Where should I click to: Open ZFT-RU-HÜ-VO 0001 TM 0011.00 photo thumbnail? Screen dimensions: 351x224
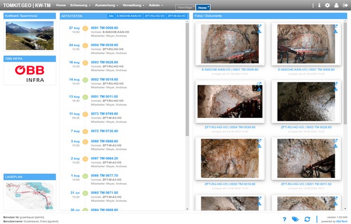point(306,158)
